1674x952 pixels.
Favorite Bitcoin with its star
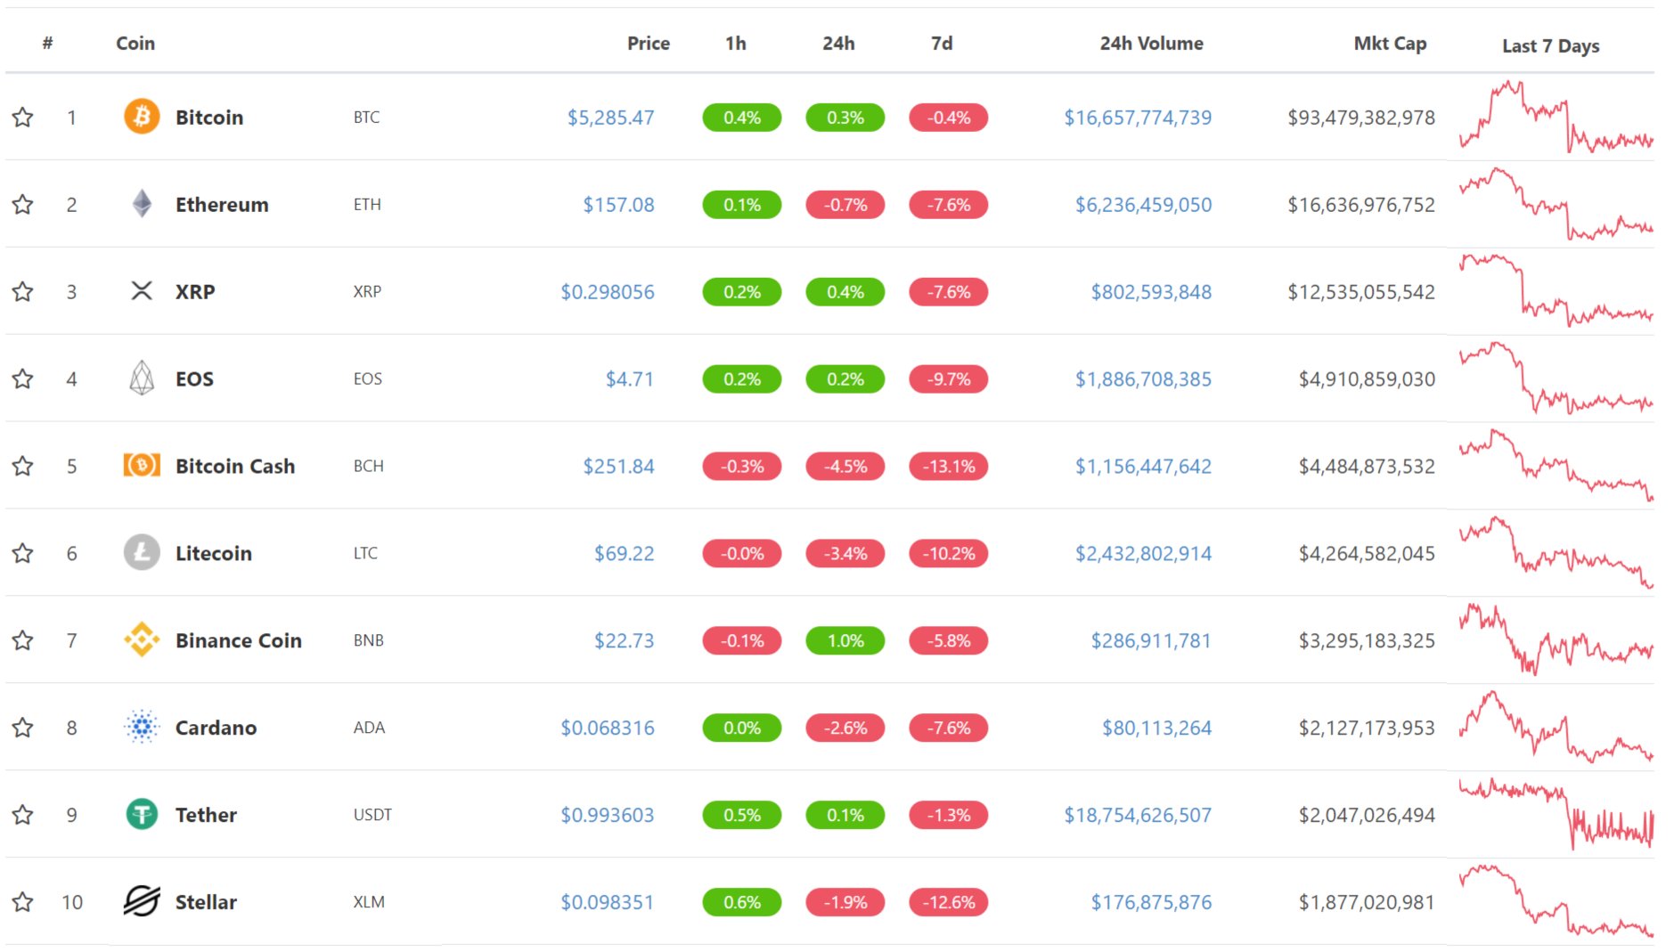click(x=23, y=117)
